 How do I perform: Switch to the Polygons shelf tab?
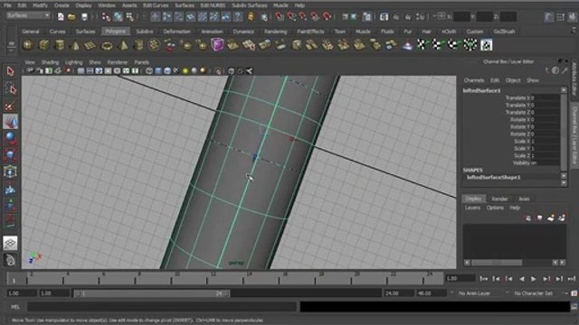pyautogui.click(x=116, y=32)
